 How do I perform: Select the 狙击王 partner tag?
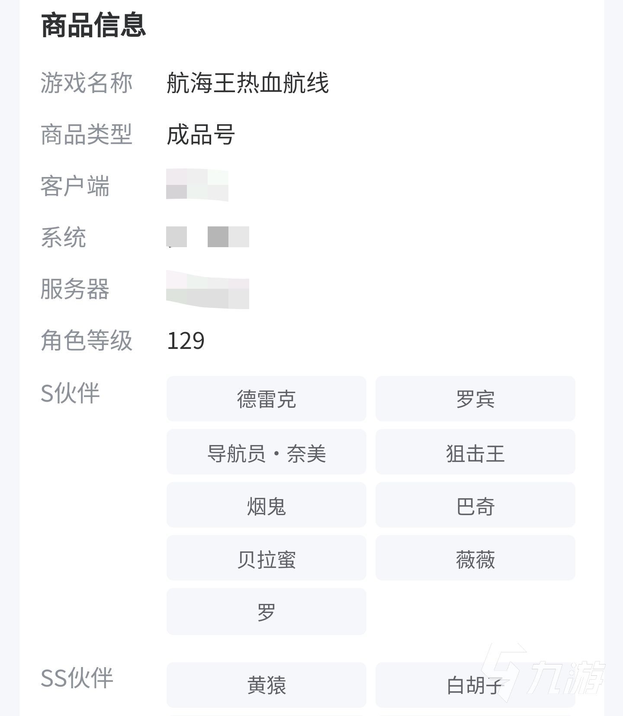475,452
